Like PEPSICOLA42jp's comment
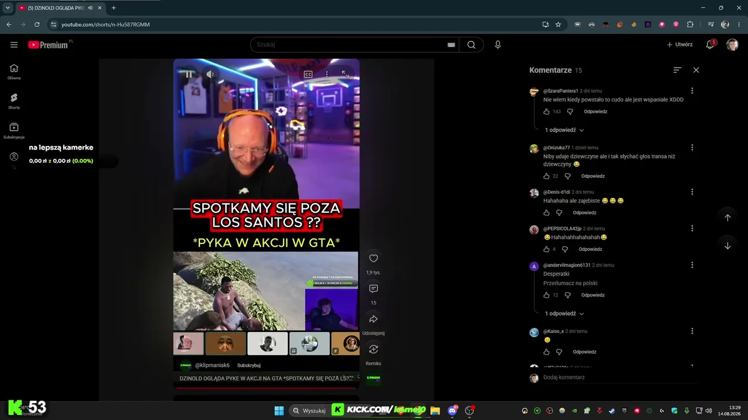Viewport: 748px width, 420px height. click(546, 249)
